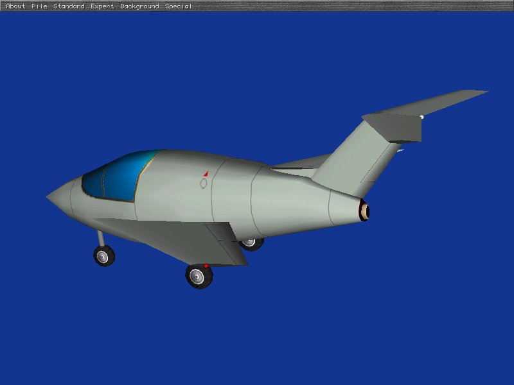
Task: Open the Expert menu
Action: point(102,6)
